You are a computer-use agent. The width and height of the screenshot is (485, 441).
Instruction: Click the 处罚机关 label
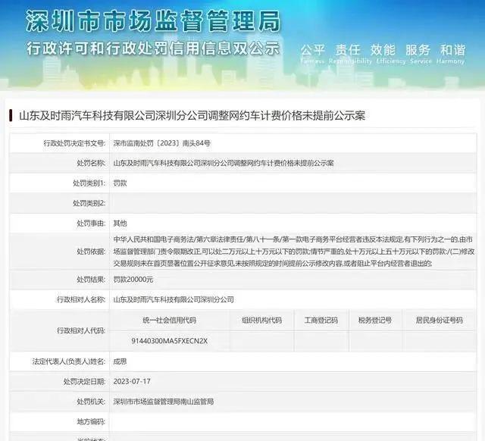coord(91,402)
